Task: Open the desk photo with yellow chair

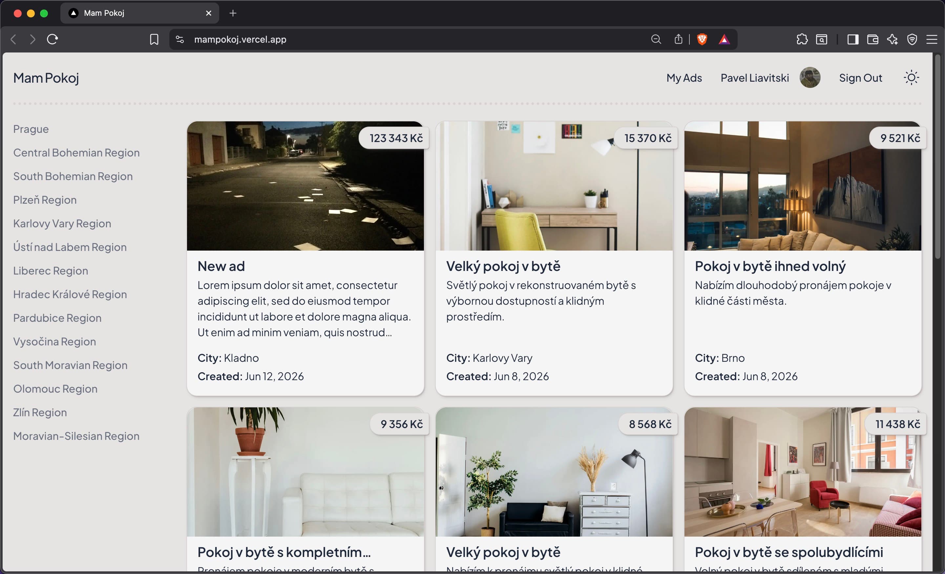Action: [x=554, y=186]
